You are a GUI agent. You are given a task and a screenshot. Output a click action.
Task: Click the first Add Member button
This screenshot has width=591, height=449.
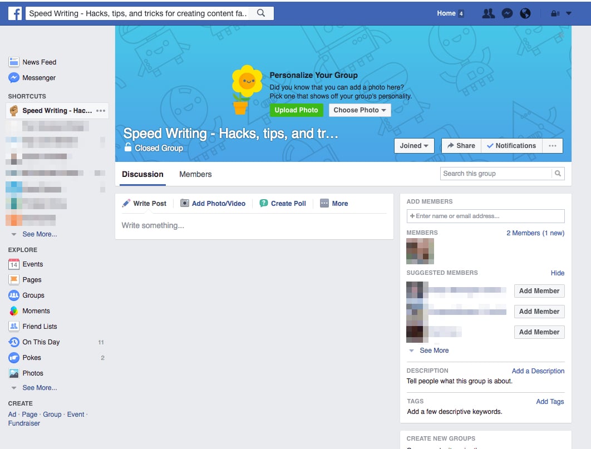[x=539, y=291]
